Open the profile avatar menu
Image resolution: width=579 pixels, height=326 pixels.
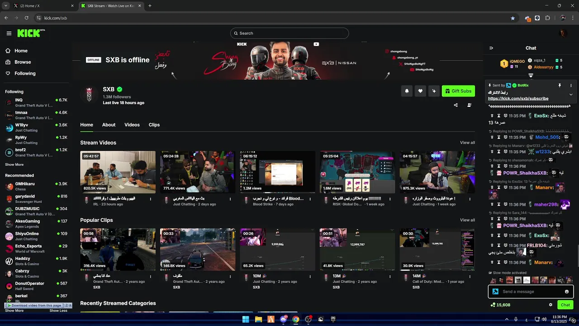[564, 33]
